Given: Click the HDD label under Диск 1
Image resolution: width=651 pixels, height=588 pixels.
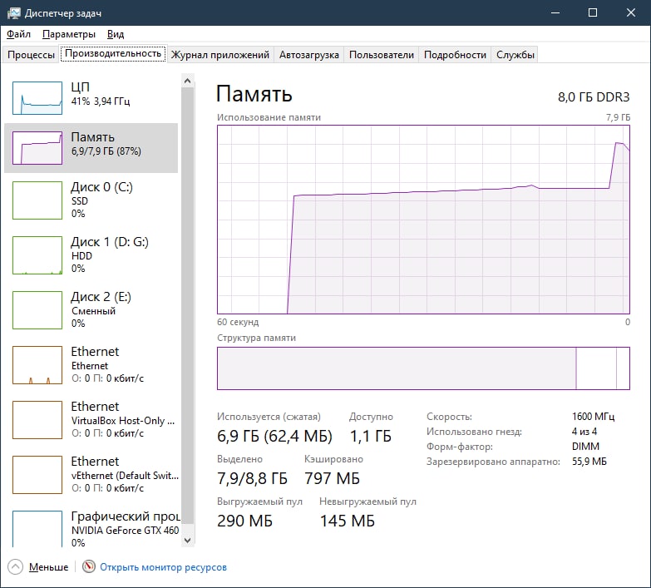Looking at the screenshot, I should [x=81, y=256].
